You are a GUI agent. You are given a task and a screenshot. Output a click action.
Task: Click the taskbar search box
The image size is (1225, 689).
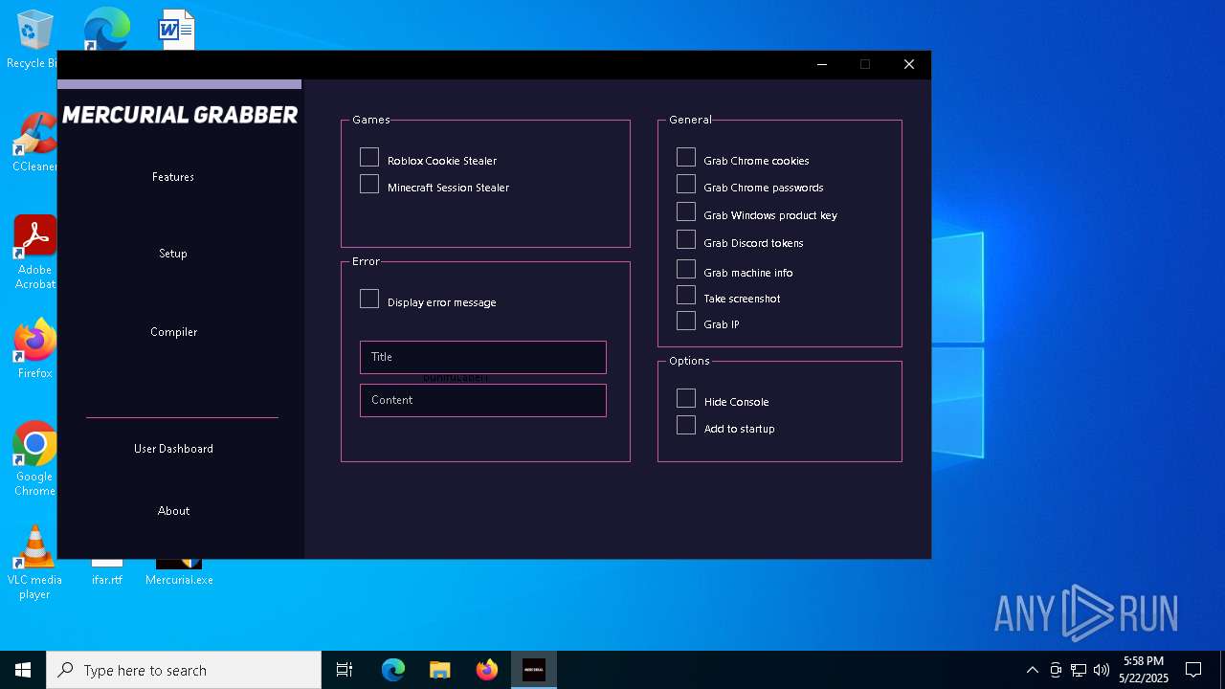184,670
